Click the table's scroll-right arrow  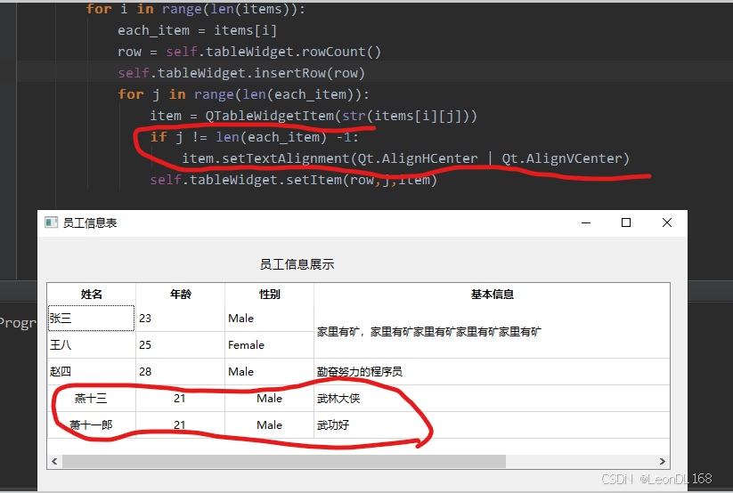(x=663, y=461)
